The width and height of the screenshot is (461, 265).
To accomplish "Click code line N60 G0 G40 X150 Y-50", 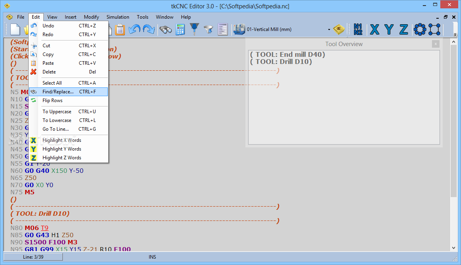I will coord(47,171).
